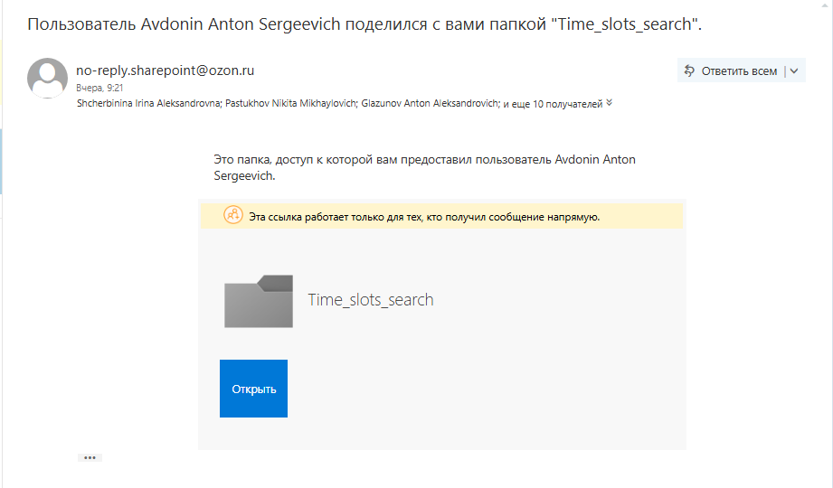Click the received time Вчера, 9:21

tap(99, 88)
